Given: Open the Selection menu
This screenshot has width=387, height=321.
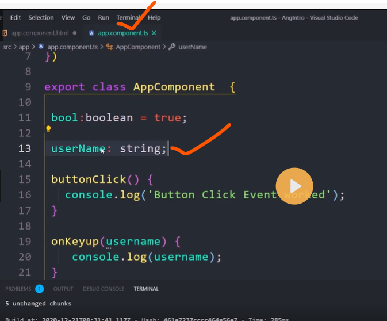Looking at the screenshot, I should click(41, 18).
